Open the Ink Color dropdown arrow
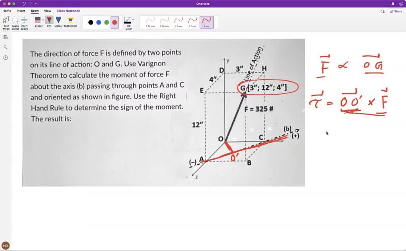This screenshot has width=406, height=251. click(133, 19)
